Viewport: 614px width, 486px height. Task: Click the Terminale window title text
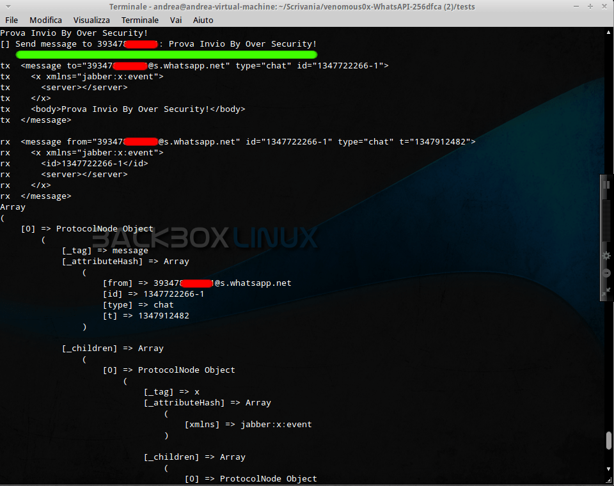tap(292, 6)
